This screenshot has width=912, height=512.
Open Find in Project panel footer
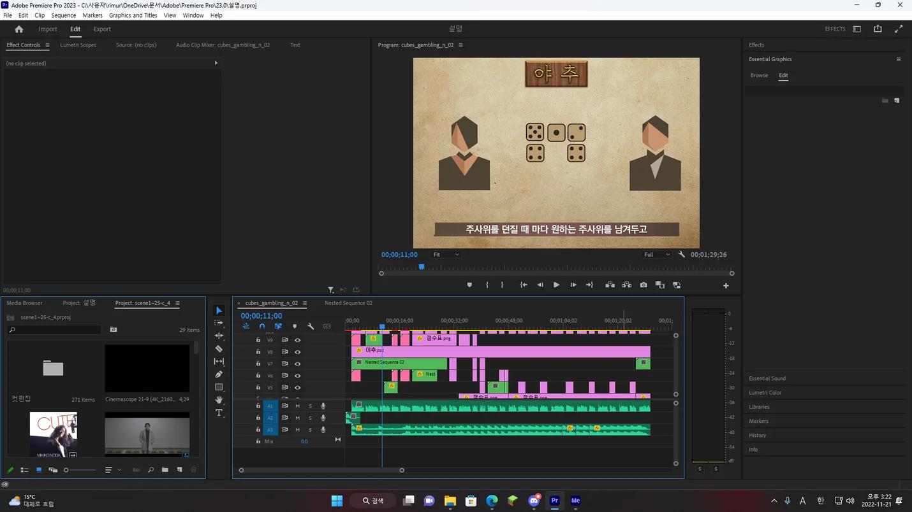[151, 470]
